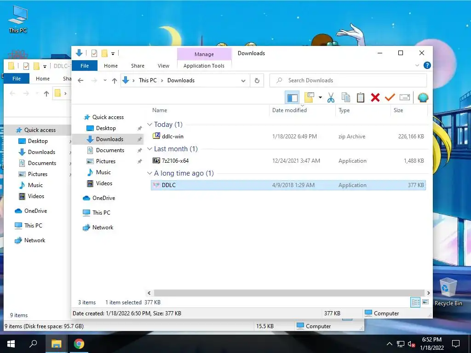Image resolution: width=471 pixels, height=353 pixels.
Task: Open the Recycle Bin desktop icon
Action: pos(448,292)
